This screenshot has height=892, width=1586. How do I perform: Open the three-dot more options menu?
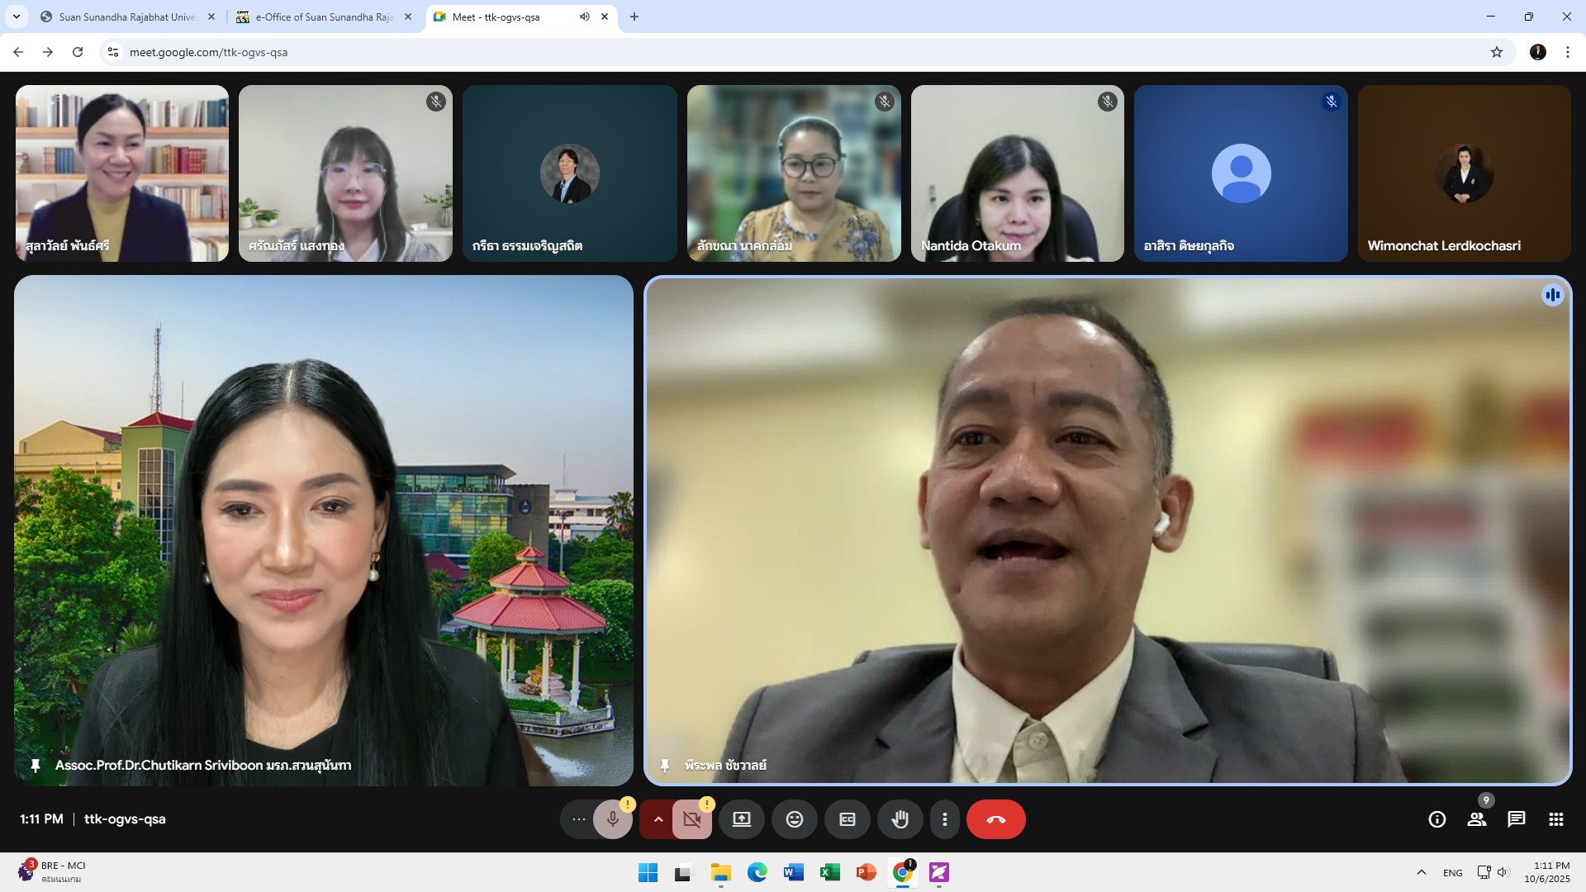click(944, 819)
